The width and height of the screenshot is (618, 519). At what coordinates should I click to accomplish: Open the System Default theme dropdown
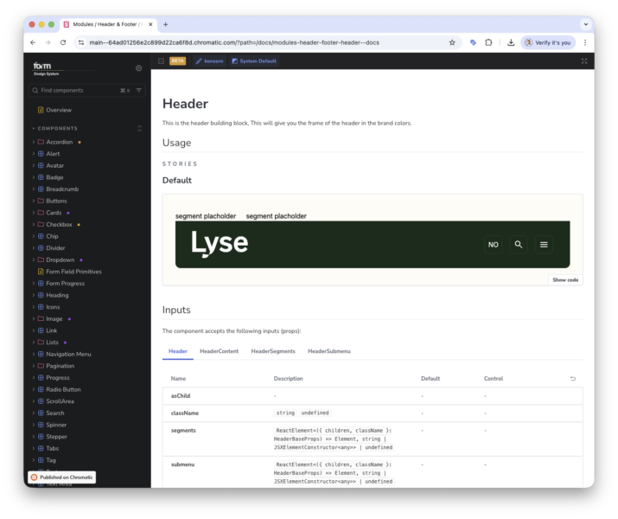[x=253, y=61]
